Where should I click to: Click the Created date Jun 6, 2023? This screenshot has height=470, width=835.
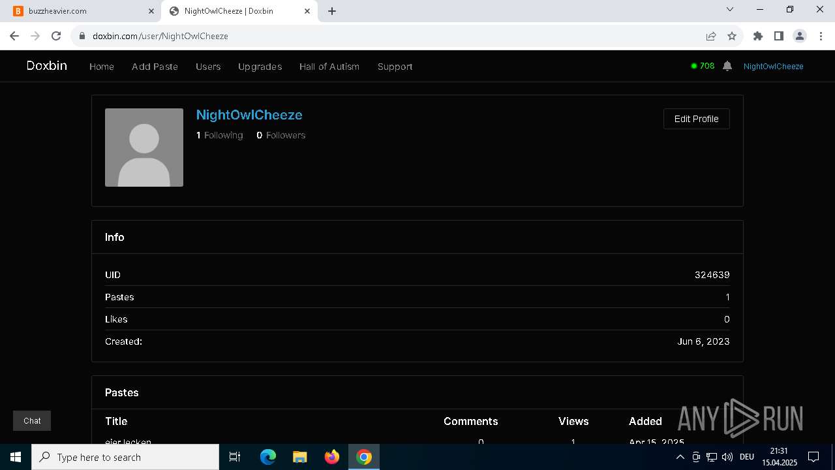[703, 341]
